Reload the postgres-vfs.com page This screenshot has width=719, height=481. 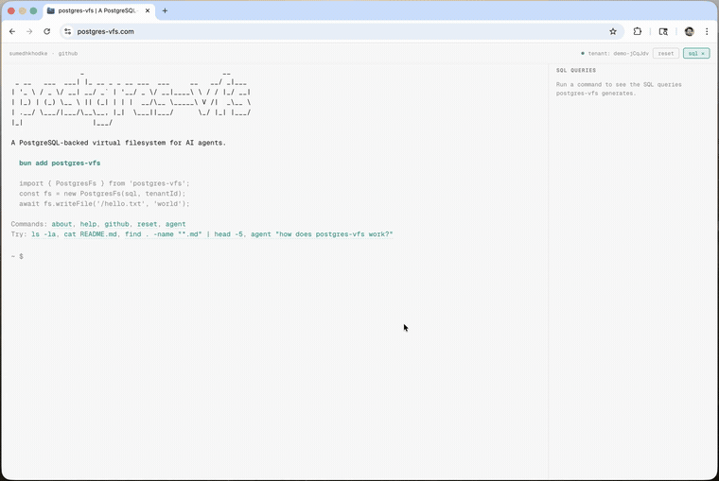click(46, 31)
